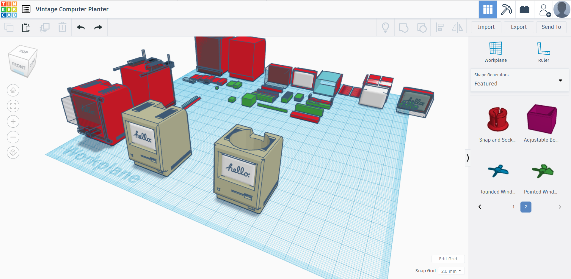
Task: Click the Tinkercad logo
Action: [9, 9]
